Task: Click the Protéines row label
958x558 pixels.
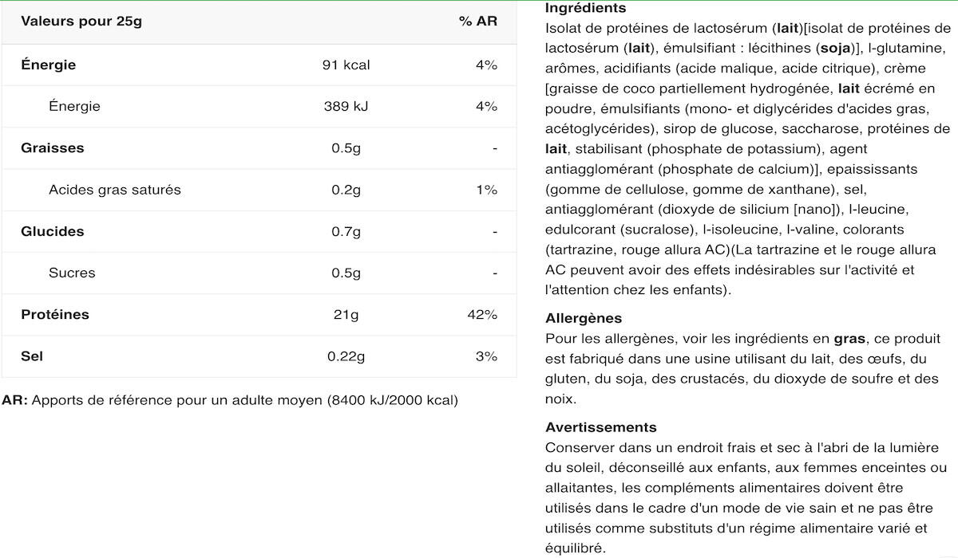Action: tap(55, 314)
